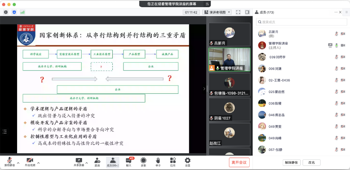Enter fullscreen using the expand icon
The height and width of the screenshot is (170, 350).
pos(238,12)
